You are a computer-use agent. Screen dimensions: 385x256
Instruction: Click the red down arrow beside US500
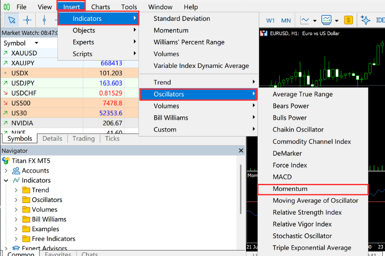pos(6,103)
